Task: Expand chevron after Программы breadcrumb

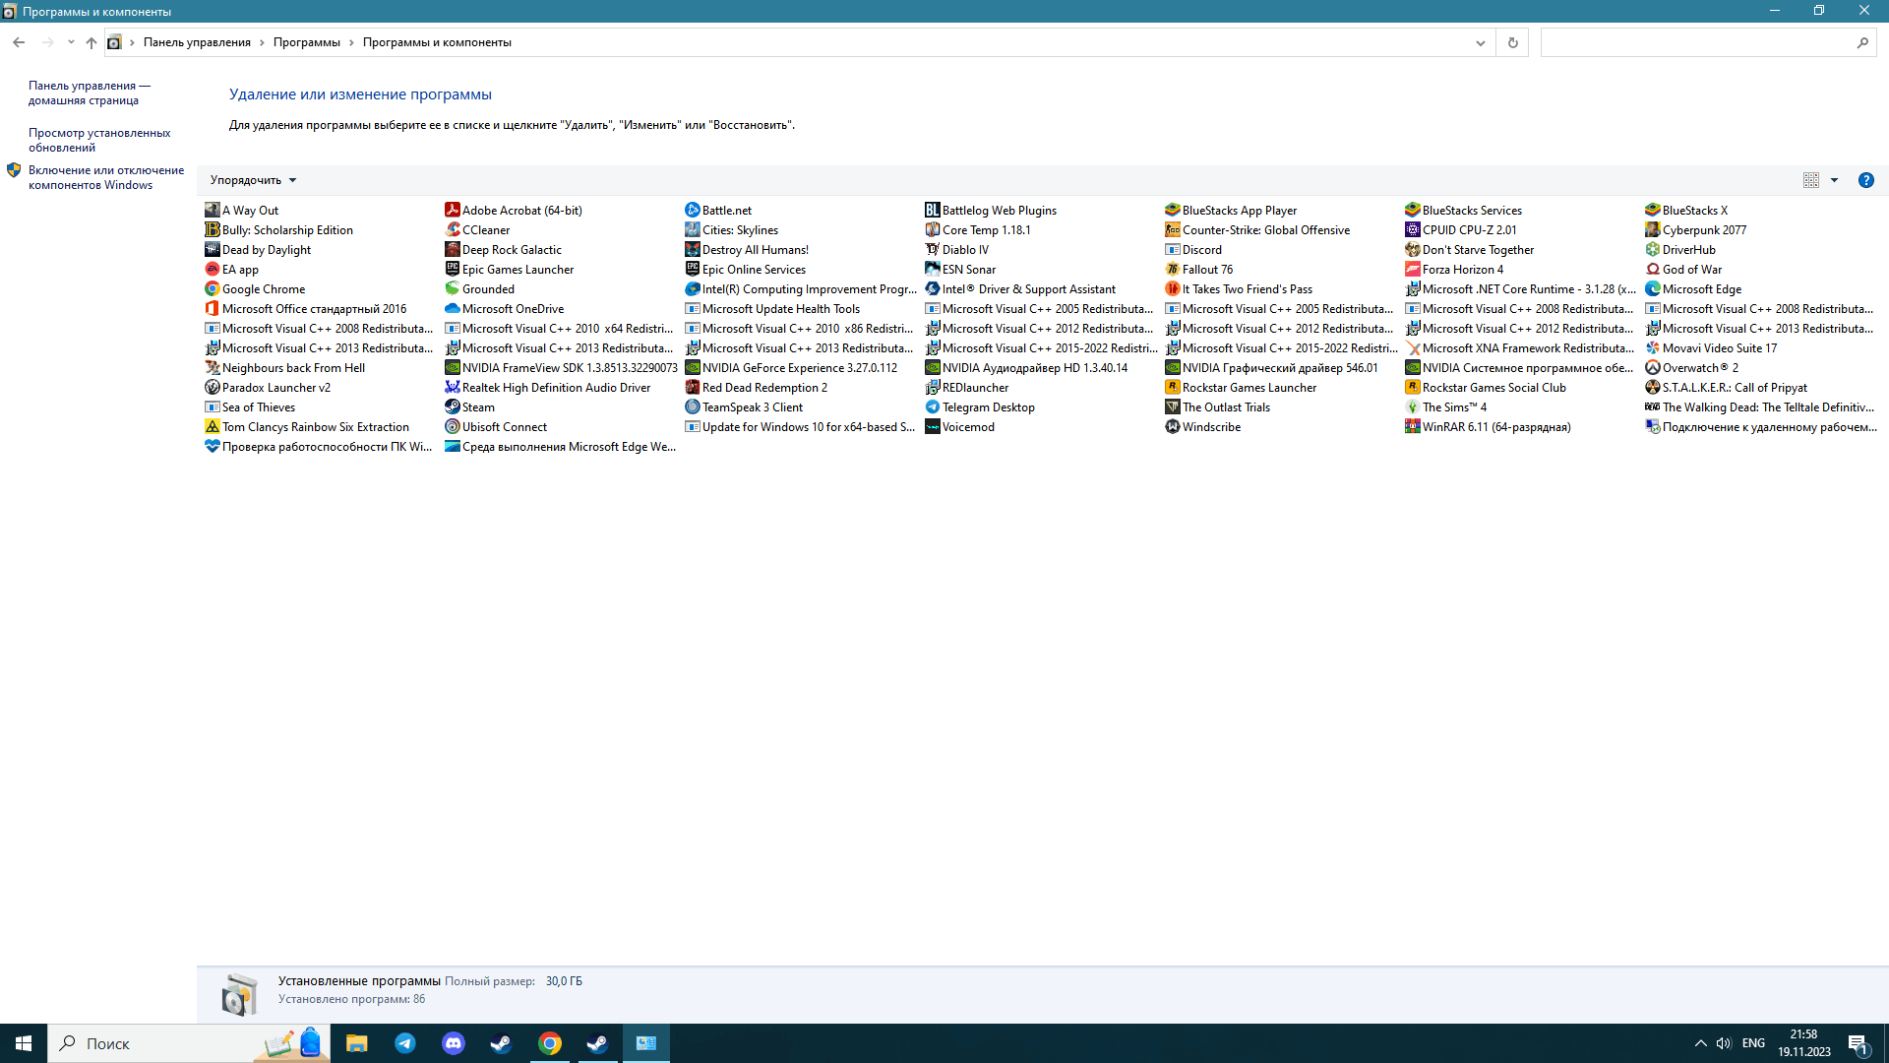Action: [x=351, y=42]
